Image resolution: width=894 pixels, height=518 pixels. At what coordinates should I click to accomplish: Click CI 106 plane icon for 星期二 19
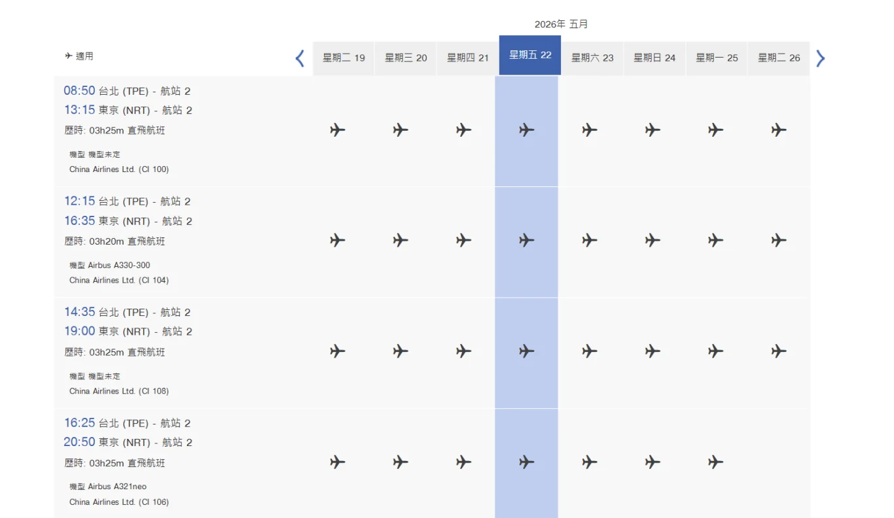[338, 462]
